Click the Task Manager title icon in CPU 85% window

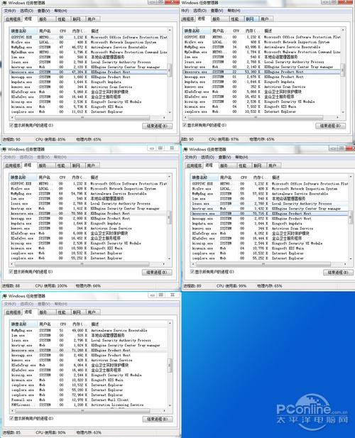point(4,3)
